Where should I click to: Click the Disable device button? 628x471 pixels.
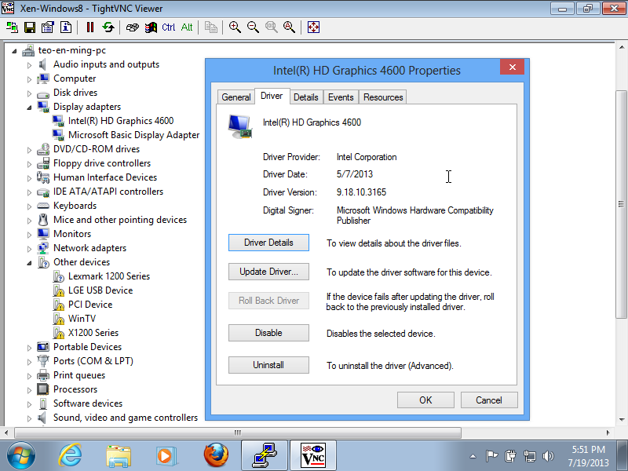[268, 333]
